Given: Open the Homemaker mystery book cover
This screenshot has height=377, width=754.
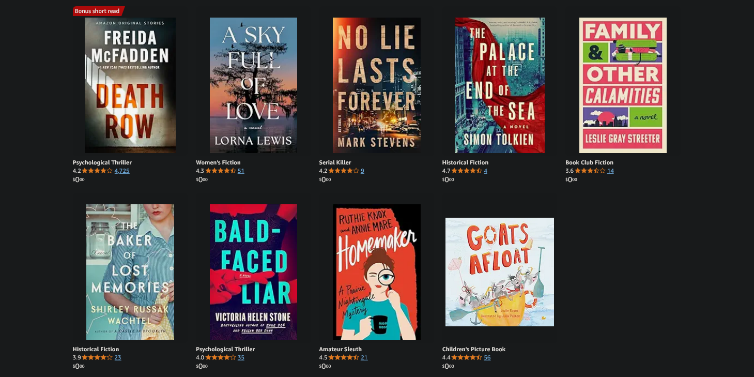Looking at the screenshot, I should tap(377, 272).
